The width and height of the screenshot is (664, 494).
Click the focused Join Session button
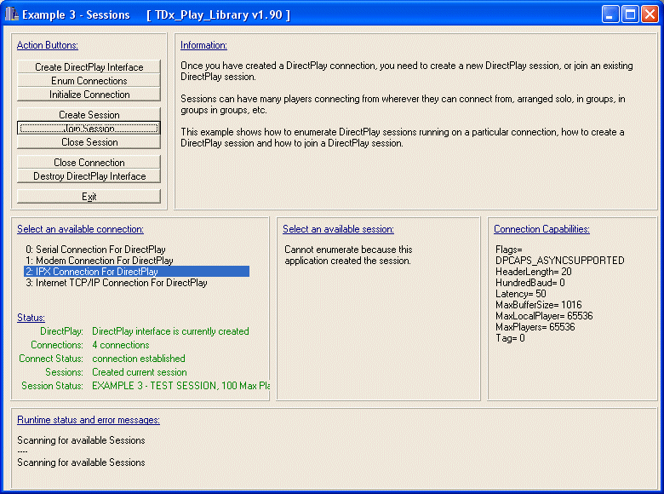(89, 128)
